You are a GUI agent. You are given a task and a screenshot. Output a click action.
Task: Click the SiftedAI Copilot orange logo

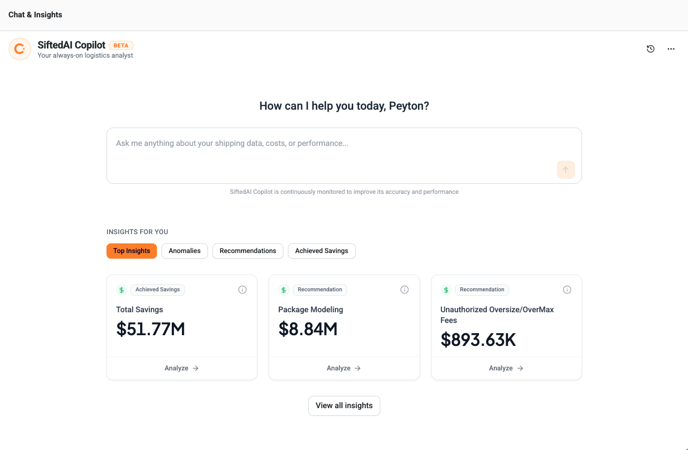pos(20,49)
